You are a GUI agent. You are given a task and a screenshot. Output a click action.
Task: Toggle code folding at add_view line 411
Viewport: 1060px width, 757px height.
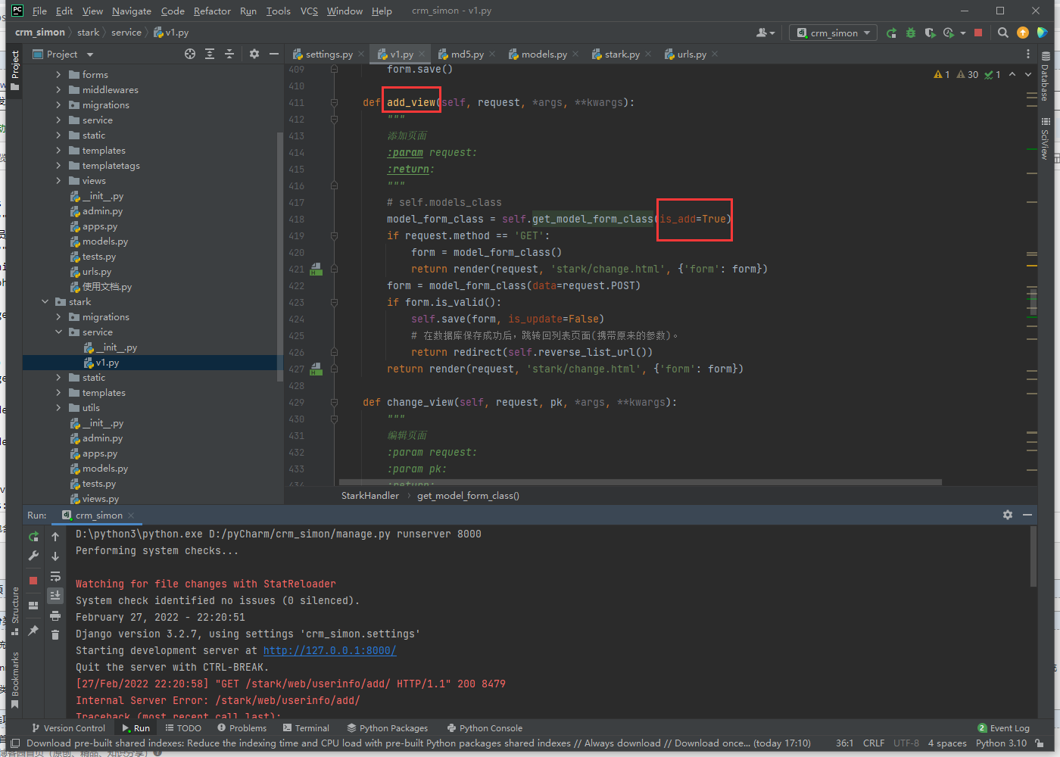pyautogui.click(x=334, y=102)
